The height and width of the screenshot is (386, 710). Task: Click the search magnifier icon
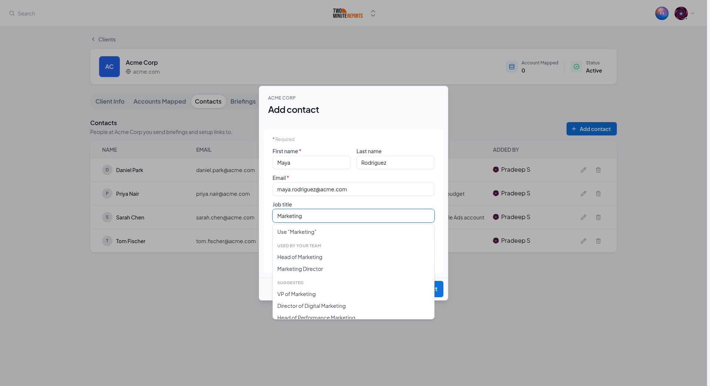click(x=12, y=13)
